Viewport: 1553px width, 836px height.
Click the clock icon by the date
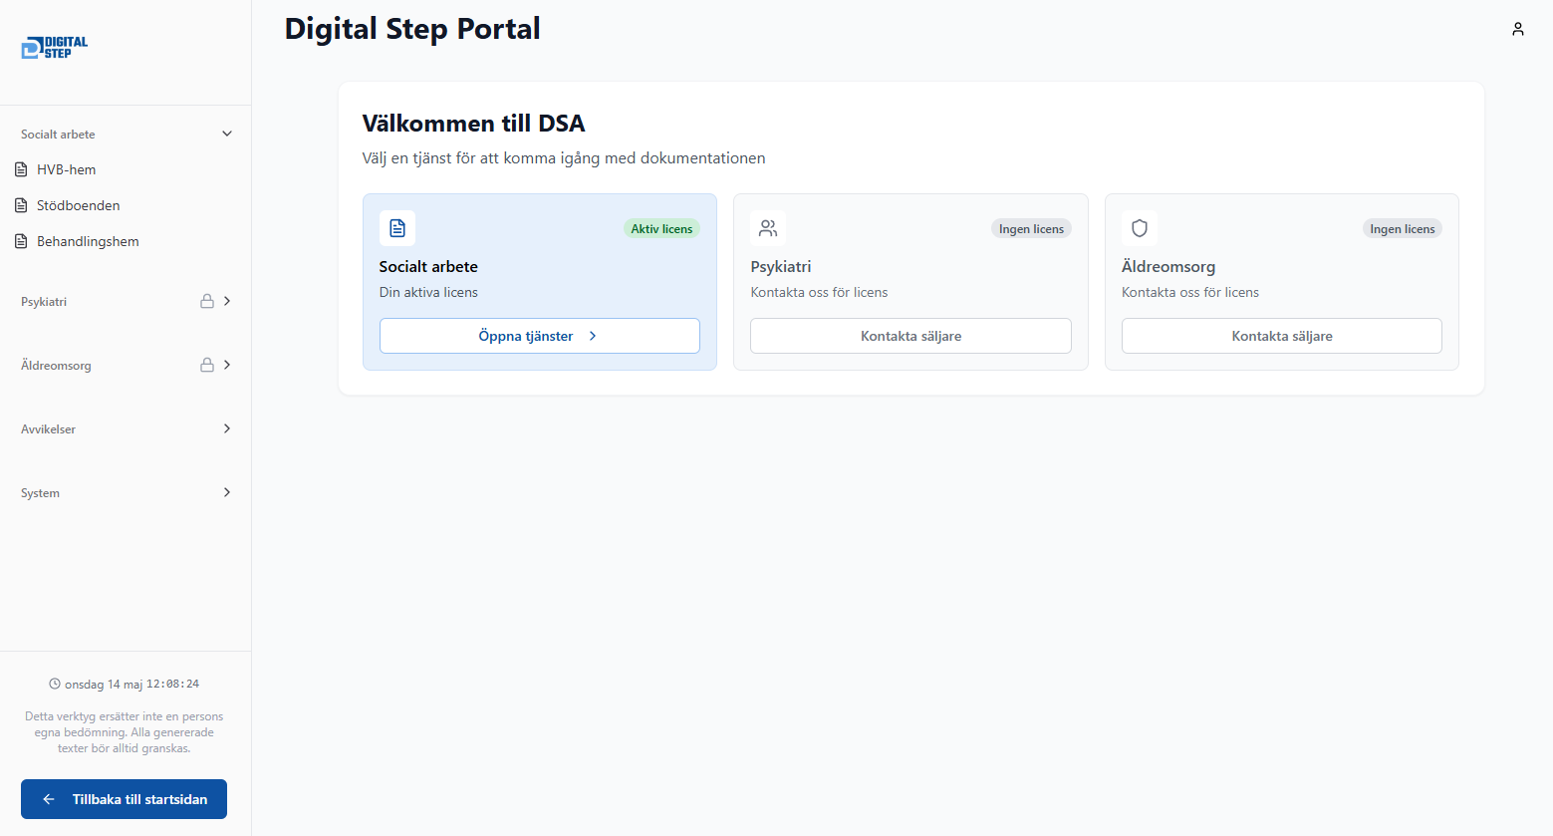pos(55,684)
